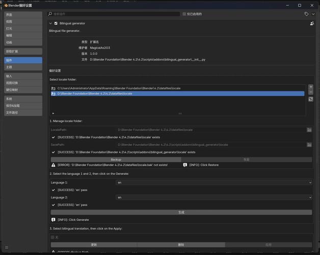Click the version value 1.0.0
The height and width of the screenshot is (255, 320).
pos(94,54)
